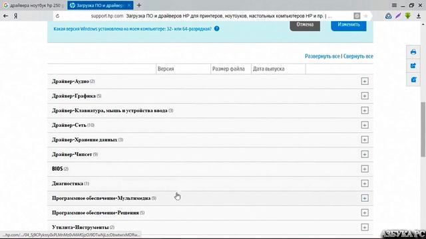Screen dimensions: 426x239
Task: Open the downloads arrow icon in the toolbar
Action: point(419,16)
